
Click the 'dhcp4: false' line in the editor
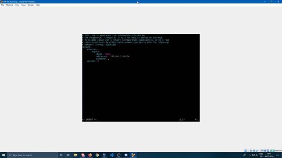click(103, 54)
